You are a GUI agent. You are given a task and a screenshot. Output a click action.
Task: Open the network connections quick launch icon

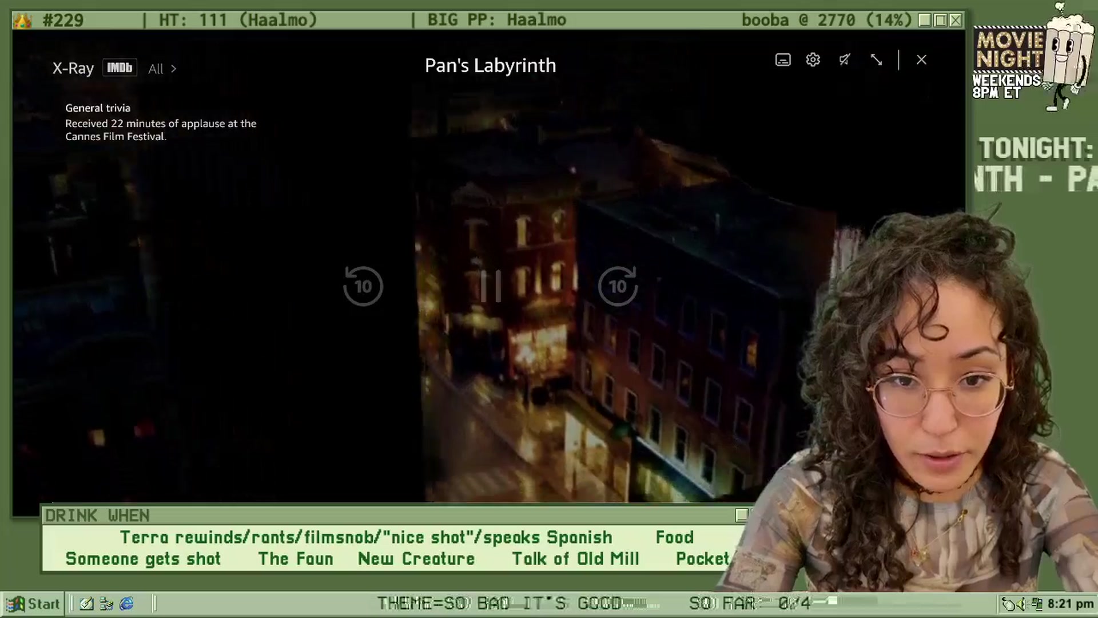point(106,604)
